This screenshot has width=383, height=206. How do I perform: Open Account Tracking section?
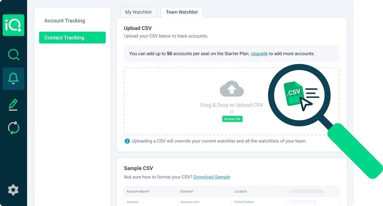tap(65, 21)
